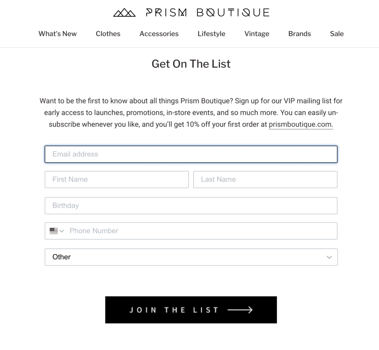This screenshot has height=350, width=379.
Task: Click the chevron beside the Other field
Action: [329, 257]
